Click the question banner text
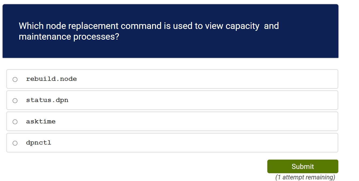 click(149, 31)
